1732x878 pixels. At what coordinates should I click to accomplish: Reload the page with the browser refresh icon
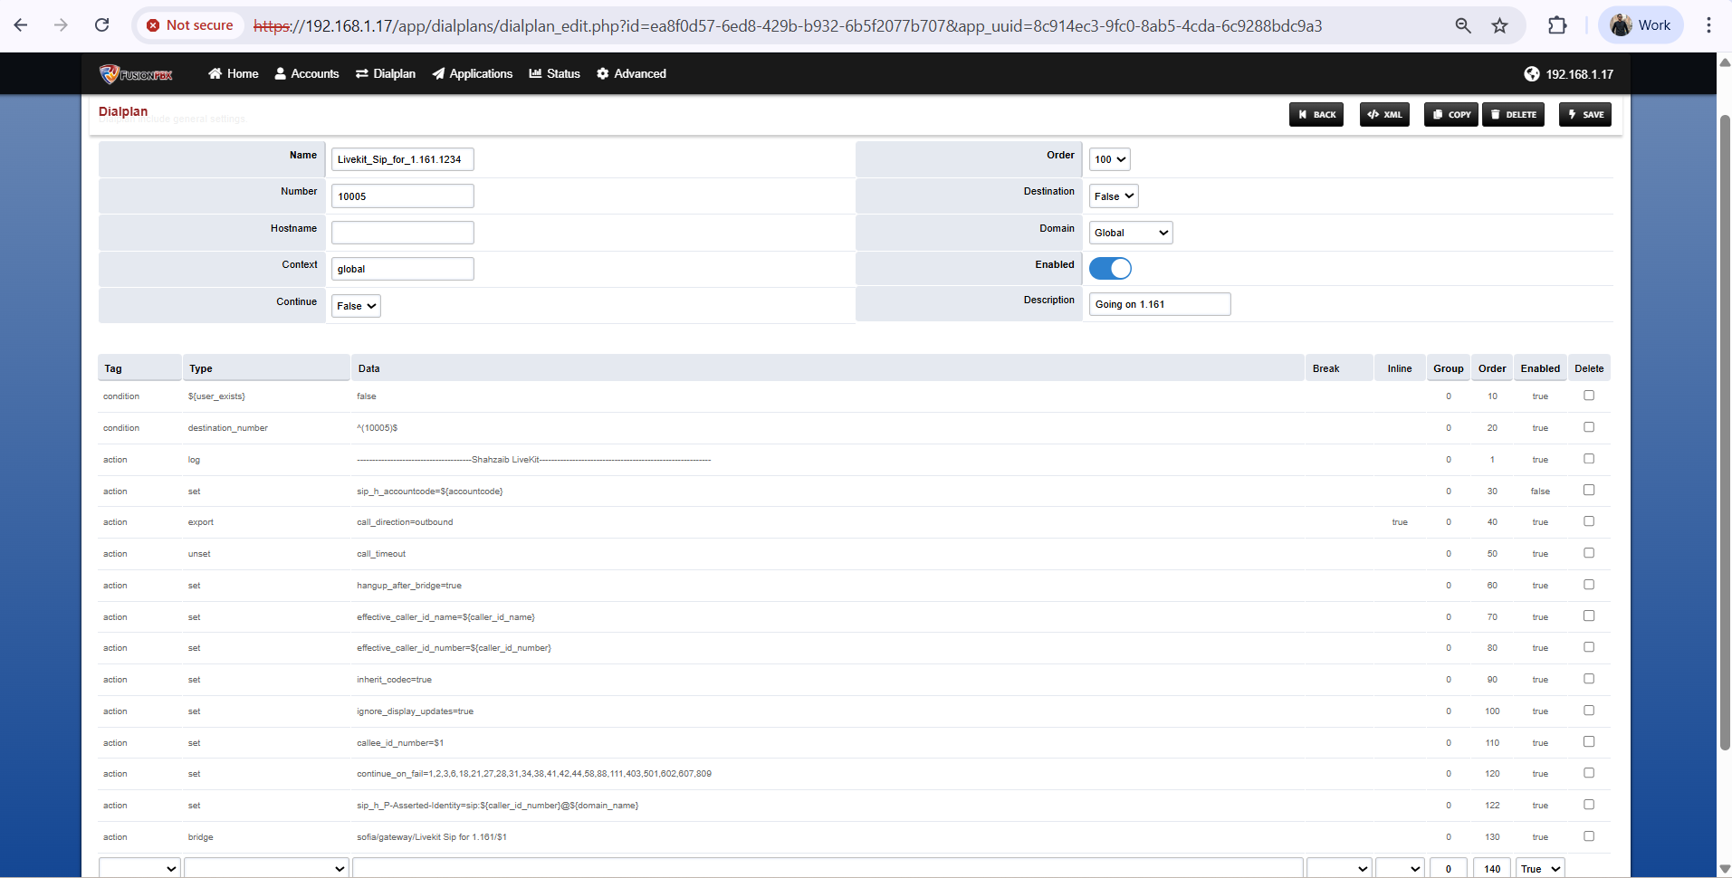[102, 25]
